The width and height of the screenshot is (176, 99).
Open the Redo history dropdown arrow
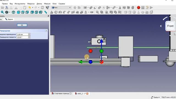click(38, 7)
